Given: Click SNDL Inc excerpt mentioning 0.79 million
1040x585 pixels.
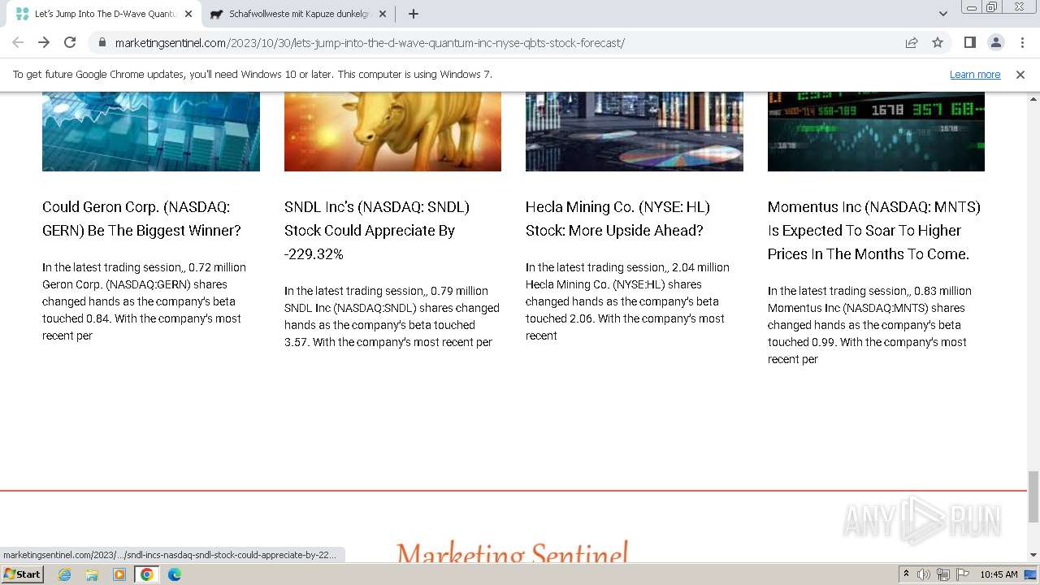Looking at the screenshot, I should (392, 316).
